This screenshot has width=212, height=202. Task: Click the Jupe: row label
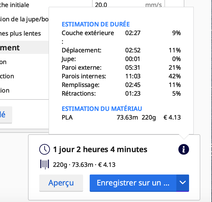point(69,59)
